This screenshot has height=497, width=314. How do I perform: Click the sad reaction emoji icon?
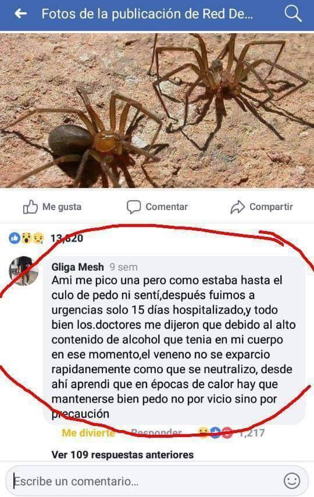click(38, 237)
